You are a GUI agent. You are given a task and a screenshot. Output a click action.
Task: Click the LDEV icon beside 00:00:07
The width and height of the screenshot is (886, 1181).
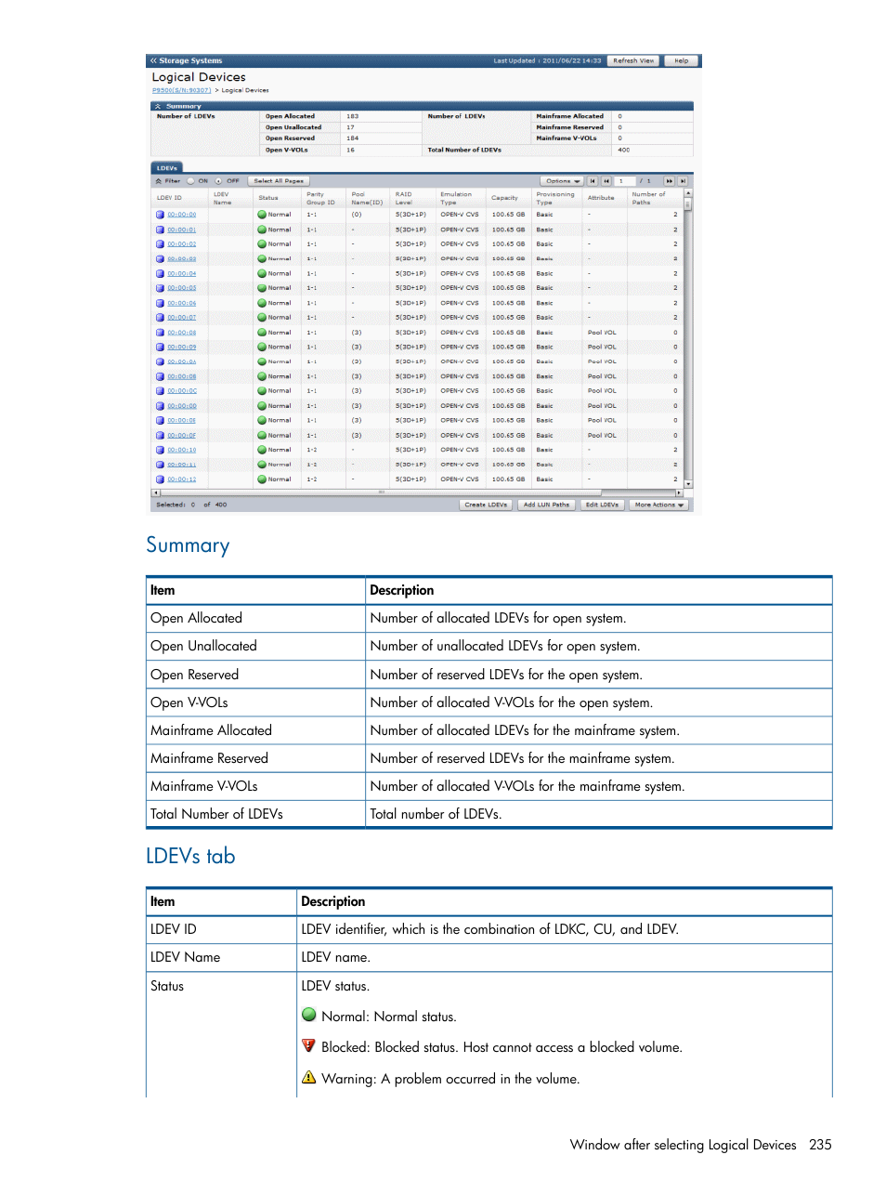tap(160, 318)
